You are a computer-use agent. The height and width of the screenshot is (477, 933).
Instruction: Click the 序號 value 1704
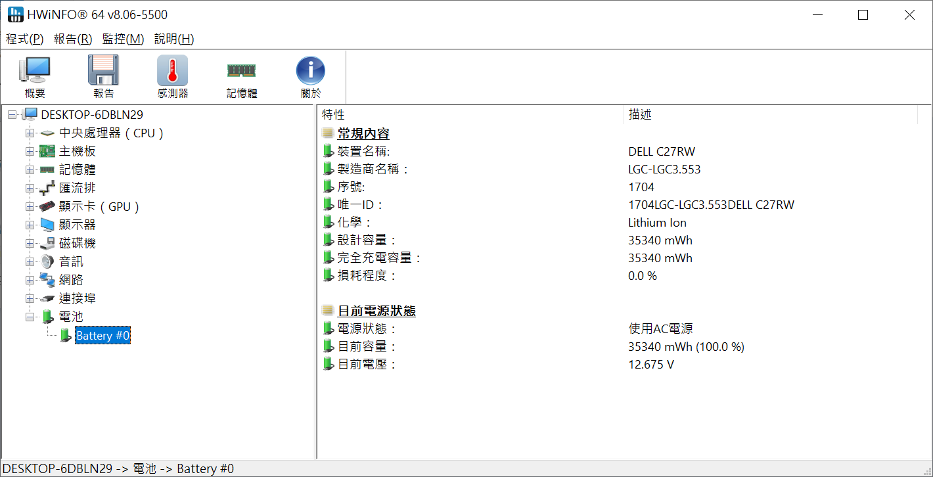pos(641,187)
